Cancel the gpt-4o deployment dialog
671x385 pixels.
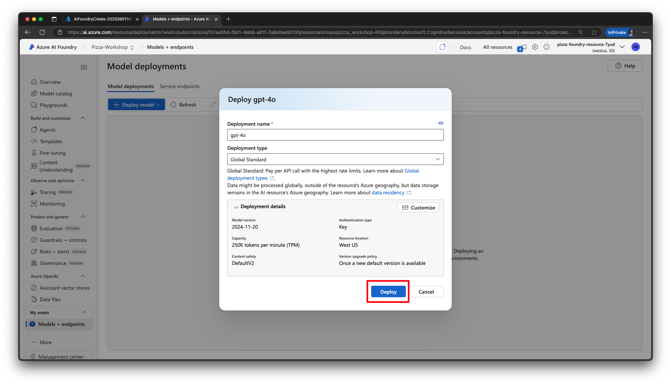tap(426, 292)
